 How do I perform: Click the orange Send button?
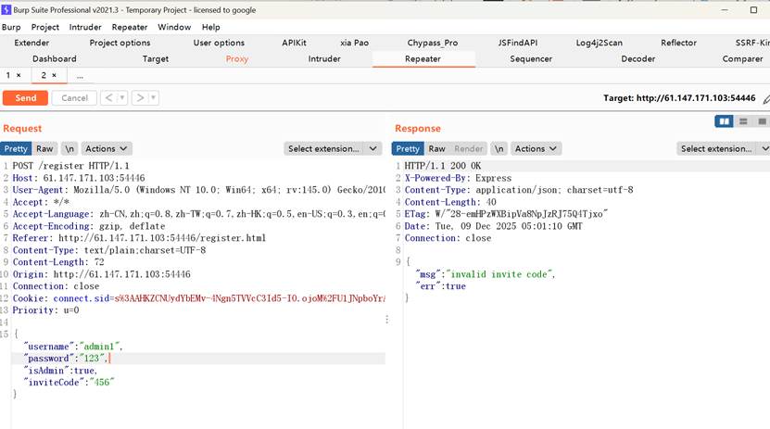click(26, 97)
